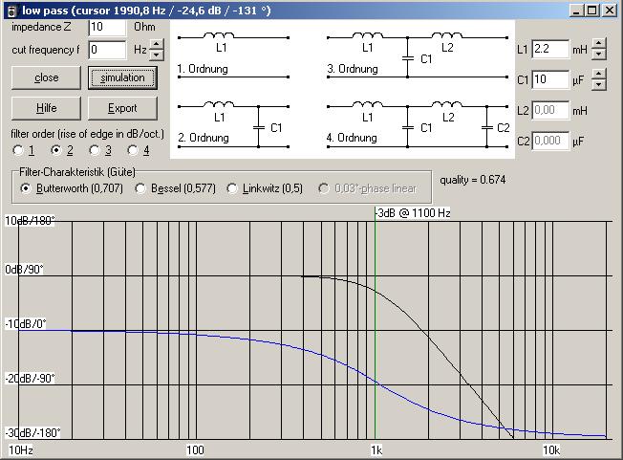This screenshot has width=623, height=460.
Task: Maximize the low pass window
Action: [591, 11]
